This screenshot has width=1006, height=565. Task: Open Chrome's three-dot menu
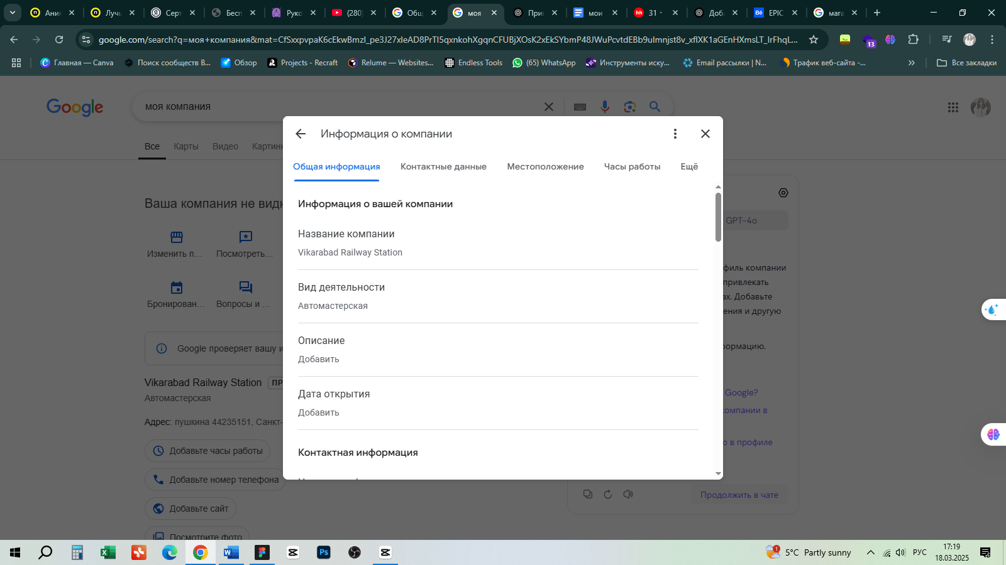(x=992, y=40)
